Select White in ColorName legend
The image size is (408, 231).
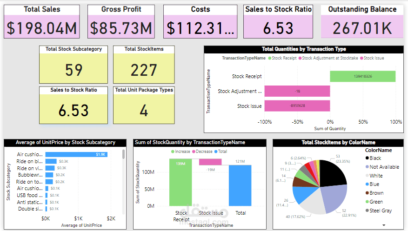tap(374, 176)
